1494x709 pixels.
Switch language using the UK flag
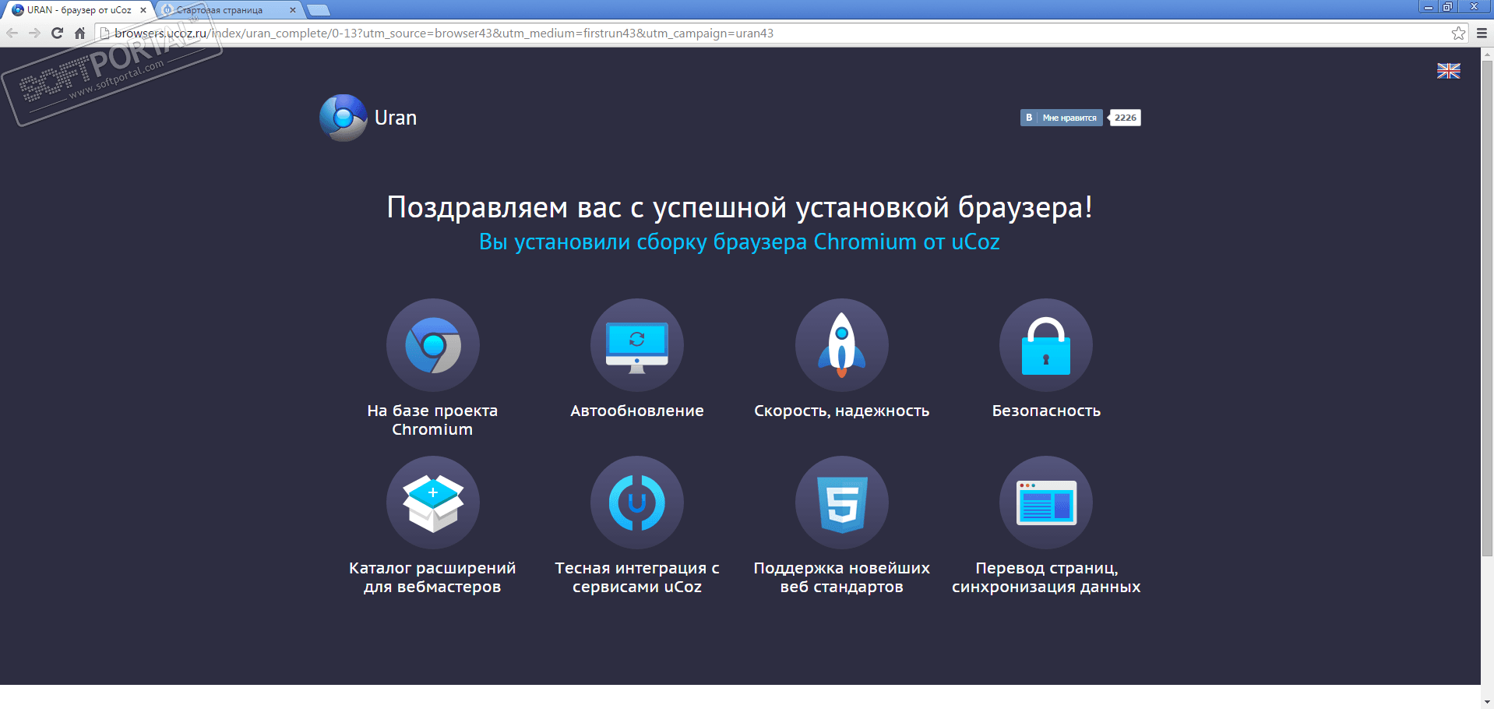click(1449, 71)
